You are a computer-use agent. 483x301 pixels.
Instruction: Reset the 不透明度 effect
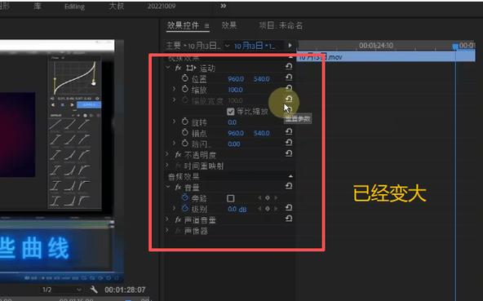(x=289, y=153)
